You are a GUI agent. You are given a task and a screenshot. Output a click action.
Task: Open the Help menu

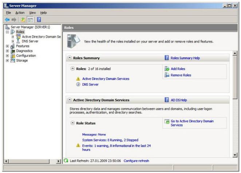pos(43,13)
